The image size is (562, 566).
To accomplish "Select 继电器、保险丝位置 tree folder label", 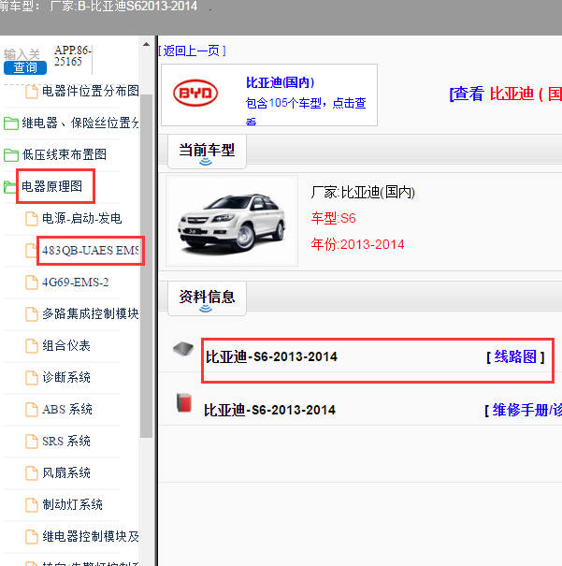I will coord(80,123).
